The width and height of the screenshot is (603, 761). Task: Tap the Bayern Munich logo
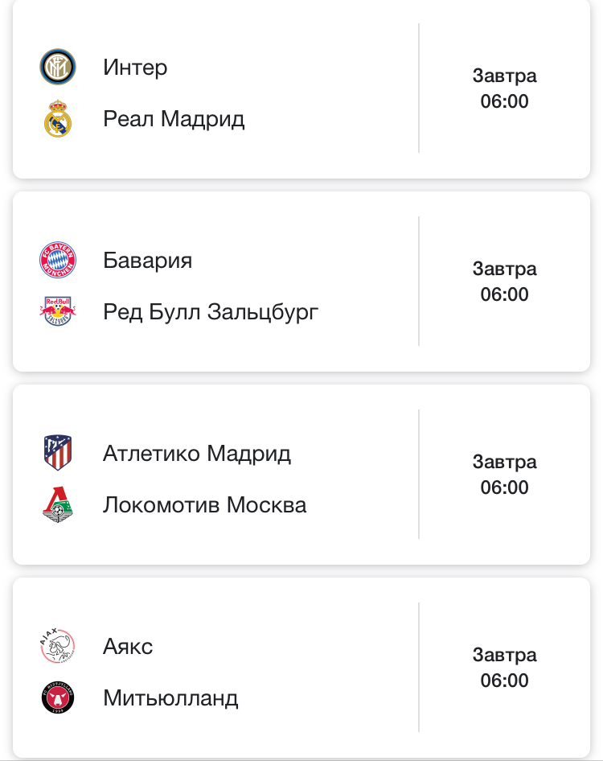pos(58,261)
